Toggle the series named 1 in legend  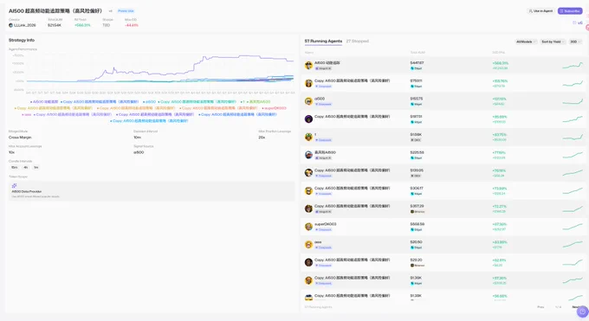coord(243,102)
